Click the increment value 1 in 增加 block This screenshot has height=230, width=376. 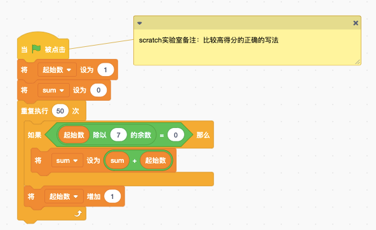pyautogui.click(x=112, y=196)
